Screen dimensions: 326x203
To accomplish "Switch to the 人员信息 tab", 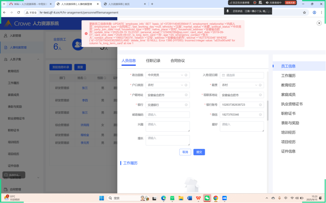I will pos(129,61).
